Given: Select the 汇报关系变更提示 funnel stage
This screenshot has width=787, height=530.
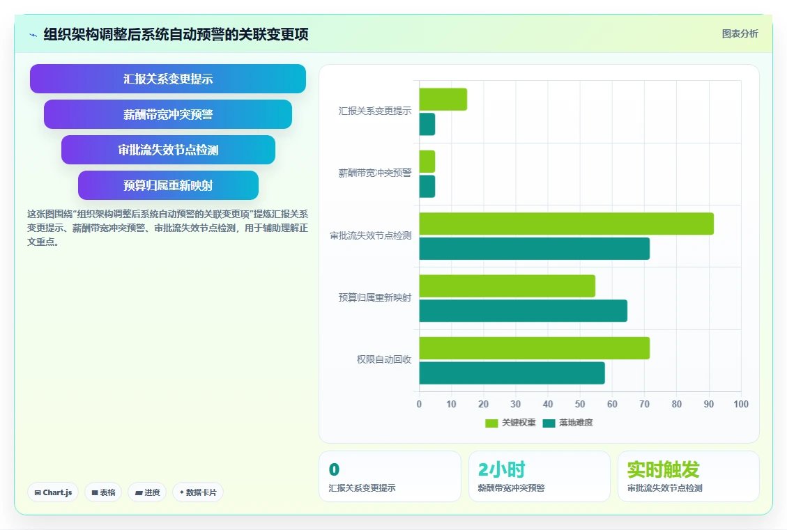Looking at the screenshot, I should pyautogui.click(x=167, y=79).
